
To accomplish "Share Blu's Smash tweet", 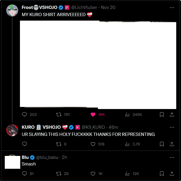I will tap(172, 174).
